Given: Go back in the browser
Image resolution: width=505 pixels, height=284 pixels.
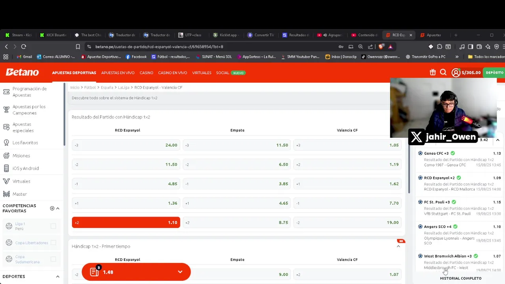Looking at the screenshot, I should 6,47.
